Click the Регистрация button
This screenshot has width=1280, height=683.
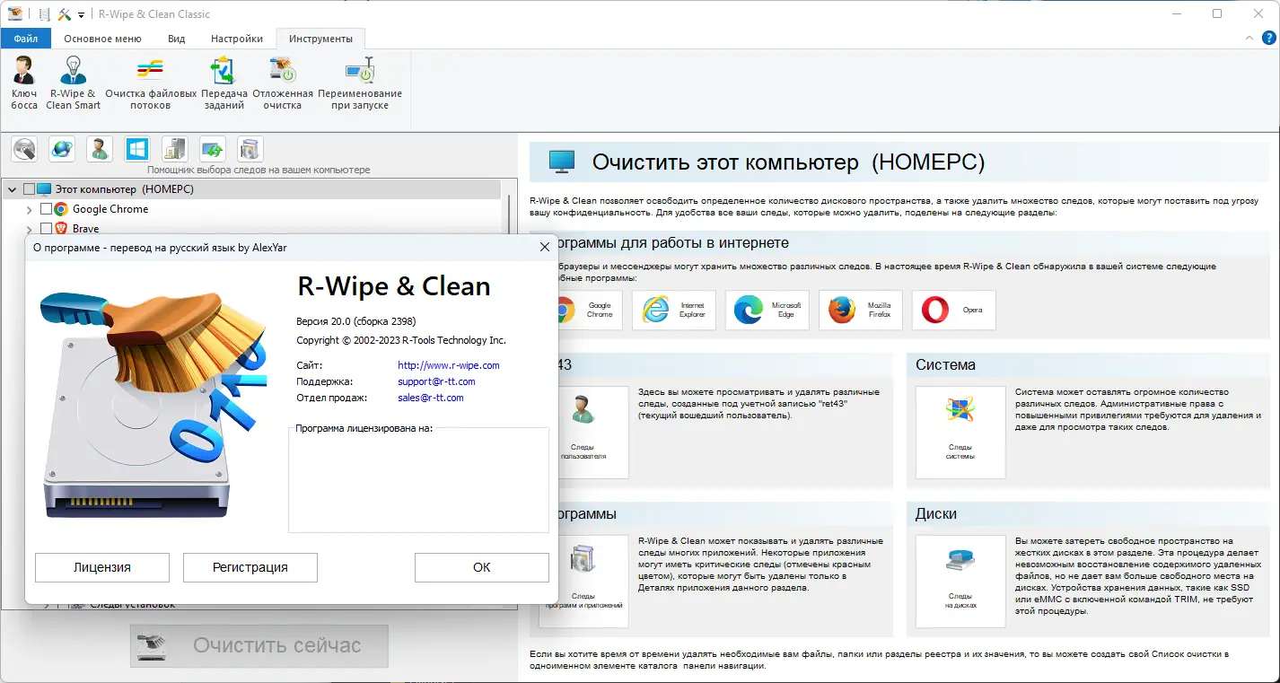(250, 567)
